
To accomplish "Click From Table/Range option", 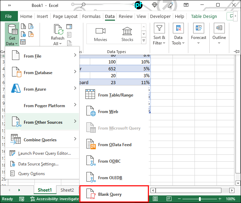I will (115, 95).
